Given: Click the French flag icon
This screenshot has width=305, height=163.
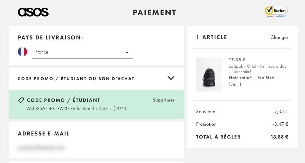Looking at the screenshot, I should pos(22,52).
